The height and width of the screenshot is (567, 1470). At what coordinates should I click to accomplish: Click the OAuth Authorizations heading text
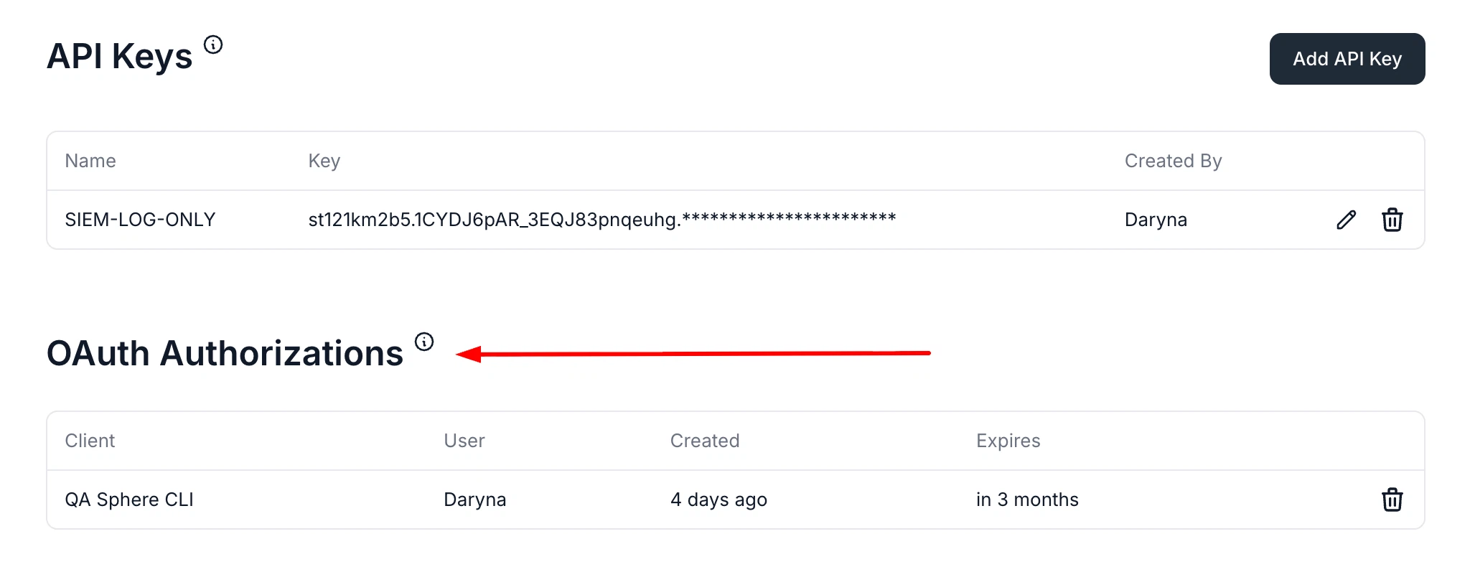[225, 353]
